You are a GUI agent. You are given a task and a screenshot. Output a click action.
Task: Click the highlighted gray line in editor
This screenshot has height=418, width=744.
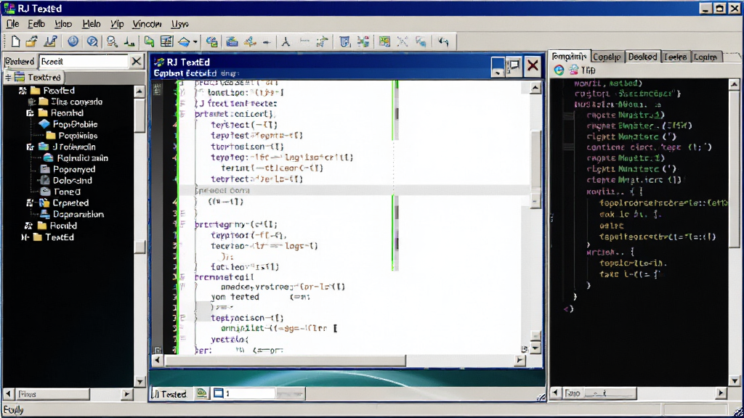click(355, 190)
